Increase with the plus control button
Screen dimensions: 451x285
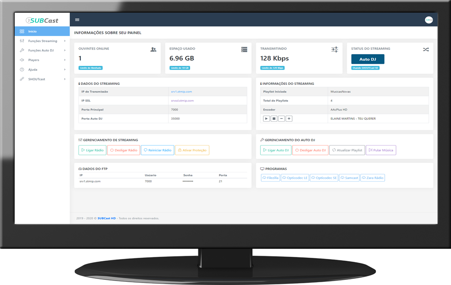289,119
